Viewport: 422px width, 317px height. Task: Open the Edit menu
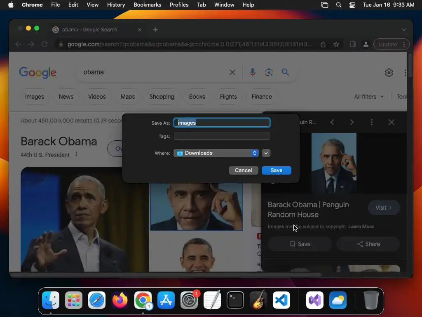tap(73, 5)
